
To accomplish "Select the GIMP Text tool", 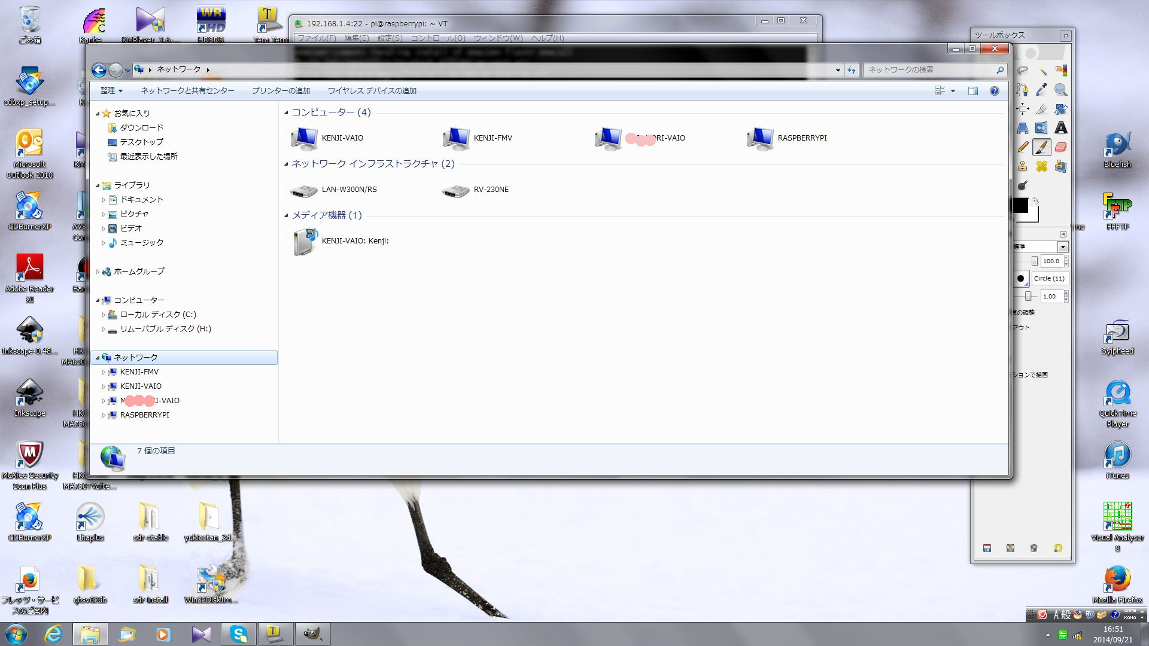I will 1060,128.
